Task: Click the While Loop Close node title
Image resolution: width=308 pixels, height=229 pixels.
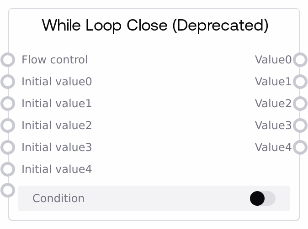Action: click(x=155, y=25)
